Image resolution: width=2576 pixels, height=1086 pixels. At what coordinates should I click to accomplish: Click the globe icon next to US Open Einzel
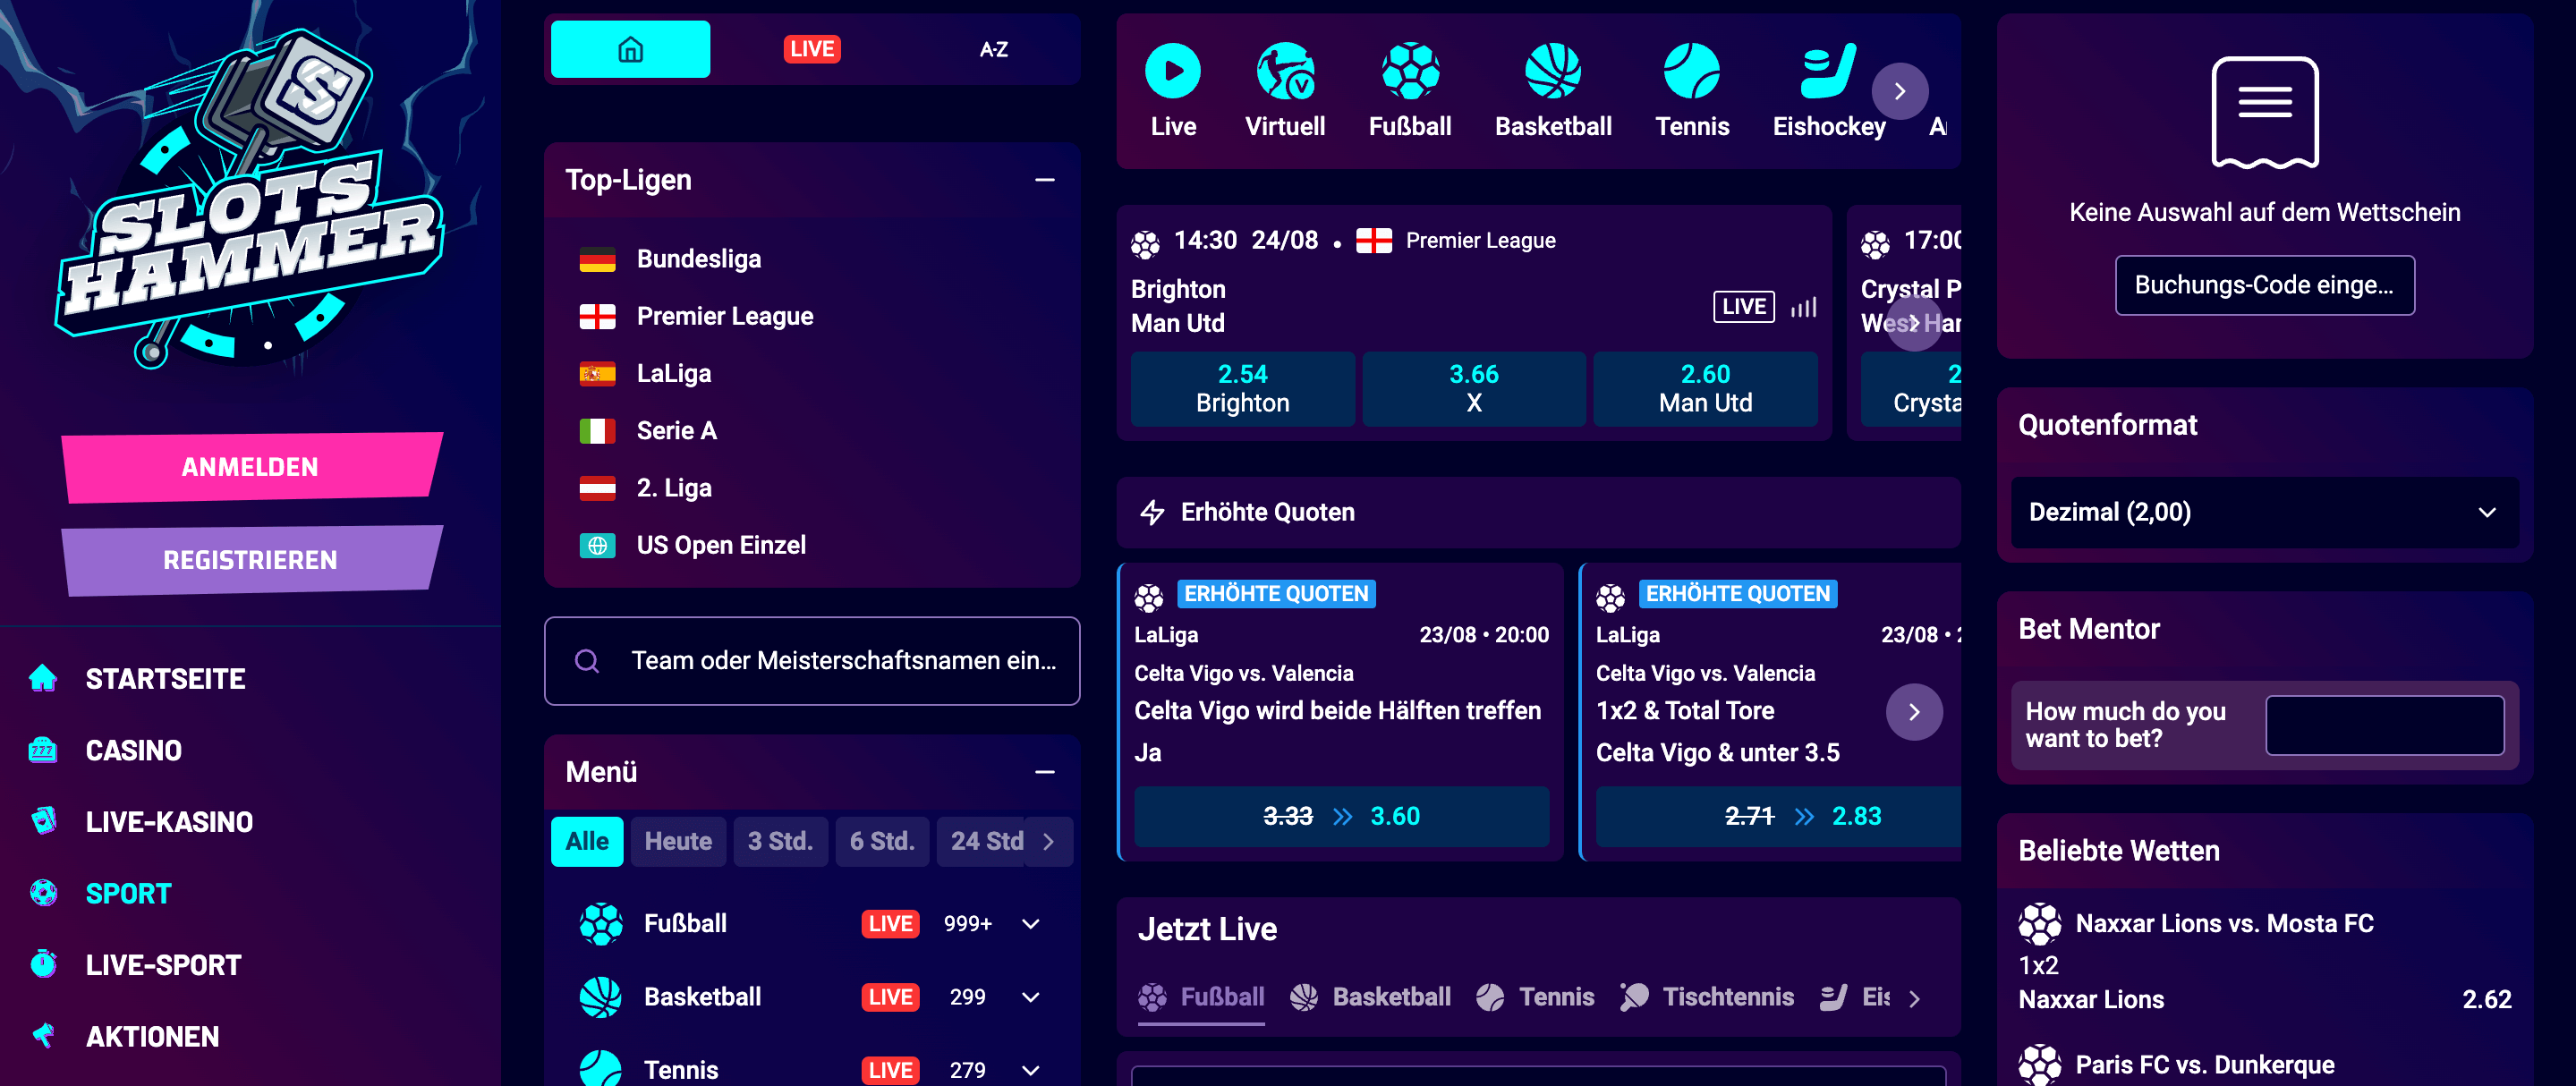(x=597, y=545)
